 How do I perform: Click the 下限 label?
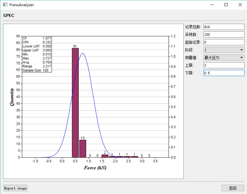[x=190, y=73]
